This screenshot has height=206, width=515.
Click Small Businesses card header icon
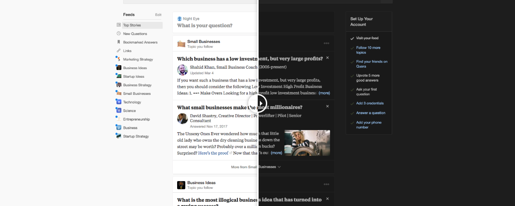[181, 44]
